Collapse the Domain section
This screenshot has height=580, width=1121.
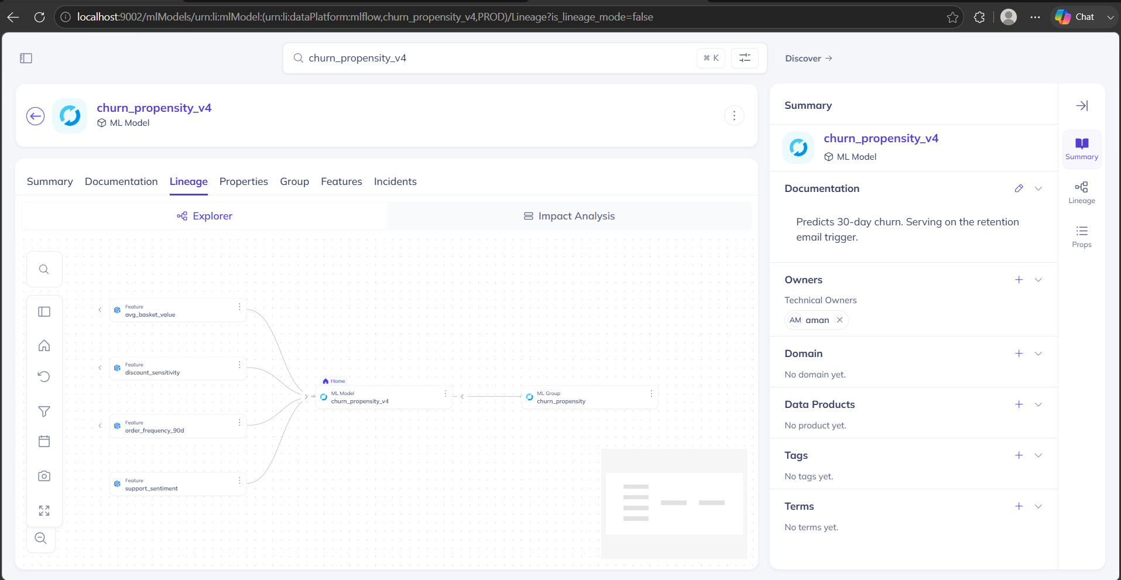click(1038, 354)
